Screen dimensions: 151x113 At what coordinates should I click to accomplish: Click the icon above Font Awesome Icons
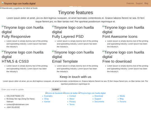123,30
